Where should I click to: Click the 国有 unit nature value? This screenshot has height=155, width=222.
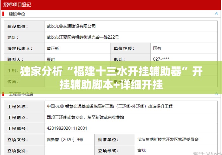157,48
